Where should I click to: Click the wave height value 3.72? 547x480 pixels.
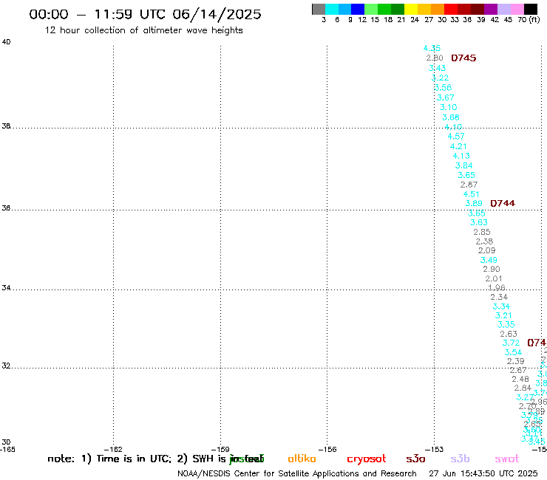[x=511, y=343]
